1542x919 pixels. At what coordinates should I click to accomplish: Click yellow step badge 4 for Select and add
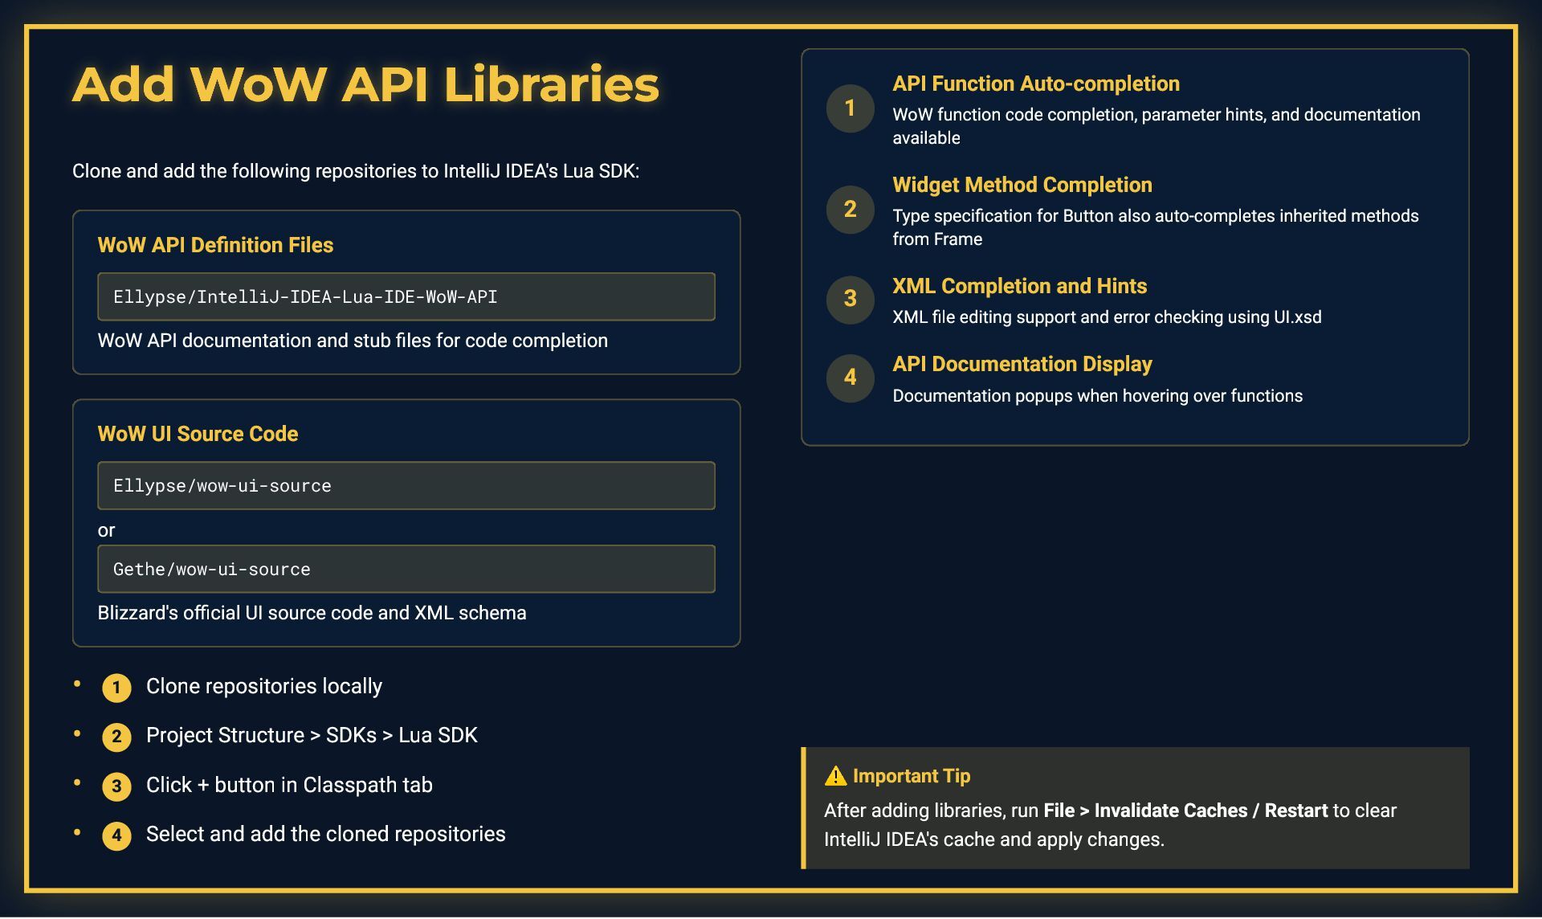pyautogui.click(x=116, y=835)
